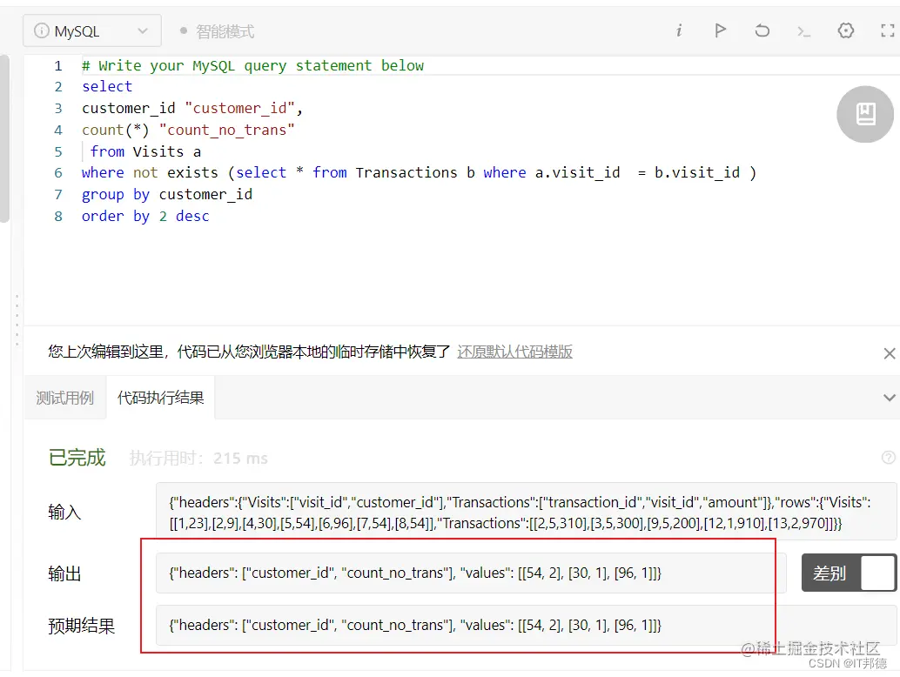Viewport: 900px width, 677px height.
Task: Click line number 1 in gutter
Action: pyautogui.click(x=58, y=65)
